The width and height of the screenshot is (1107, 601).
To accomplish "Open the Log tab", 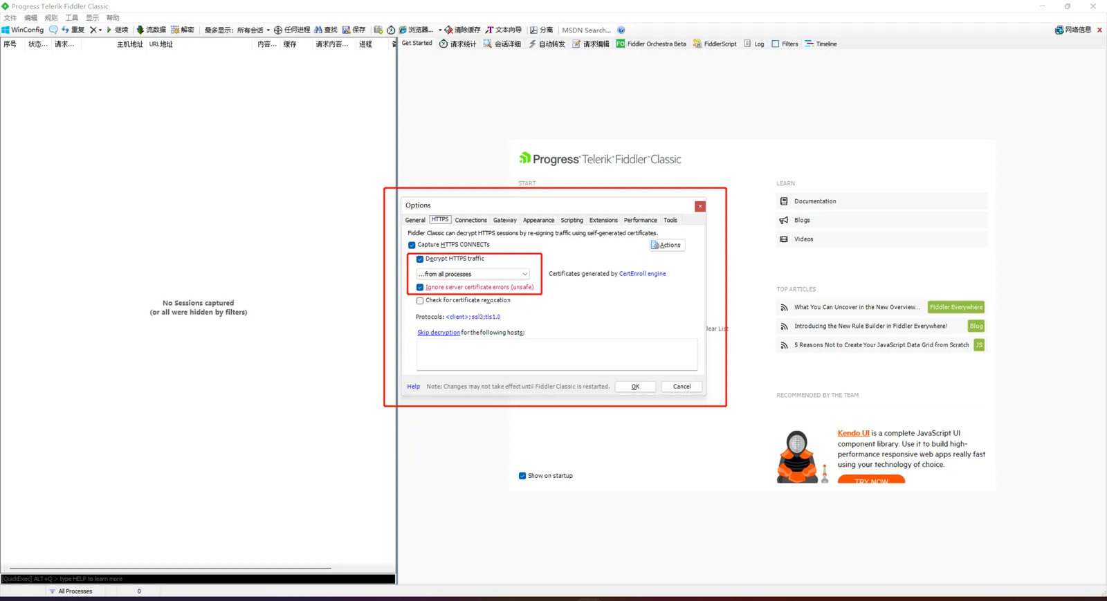I will click(754, 44).
